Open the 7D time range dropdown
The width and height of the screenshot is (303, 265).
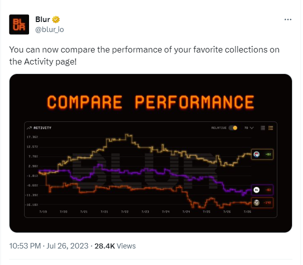coord(249,128)
